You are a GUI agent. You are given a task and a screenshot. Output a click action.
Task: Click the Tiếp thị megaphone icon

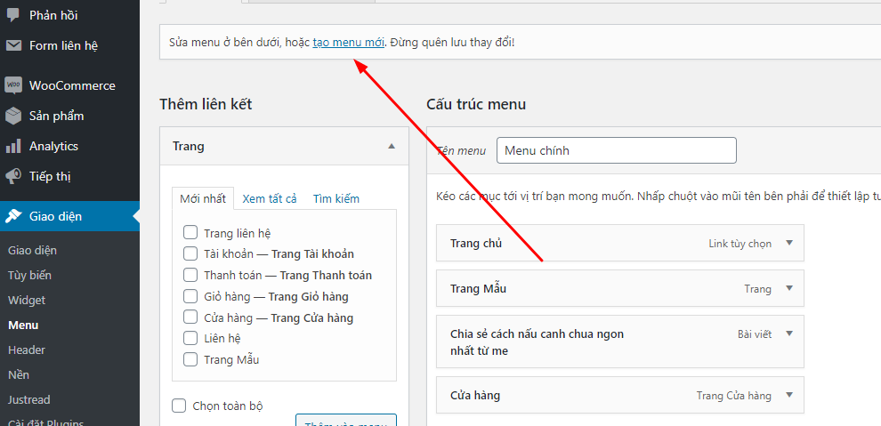13,176
